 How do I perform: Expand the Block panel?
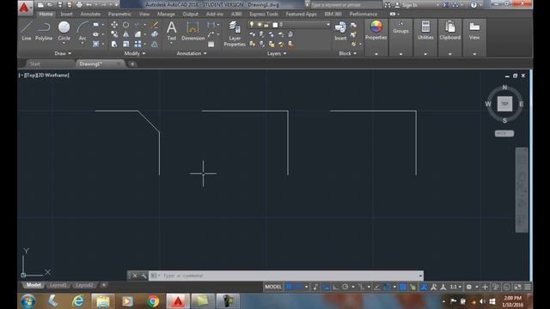(x=347, y=53)
